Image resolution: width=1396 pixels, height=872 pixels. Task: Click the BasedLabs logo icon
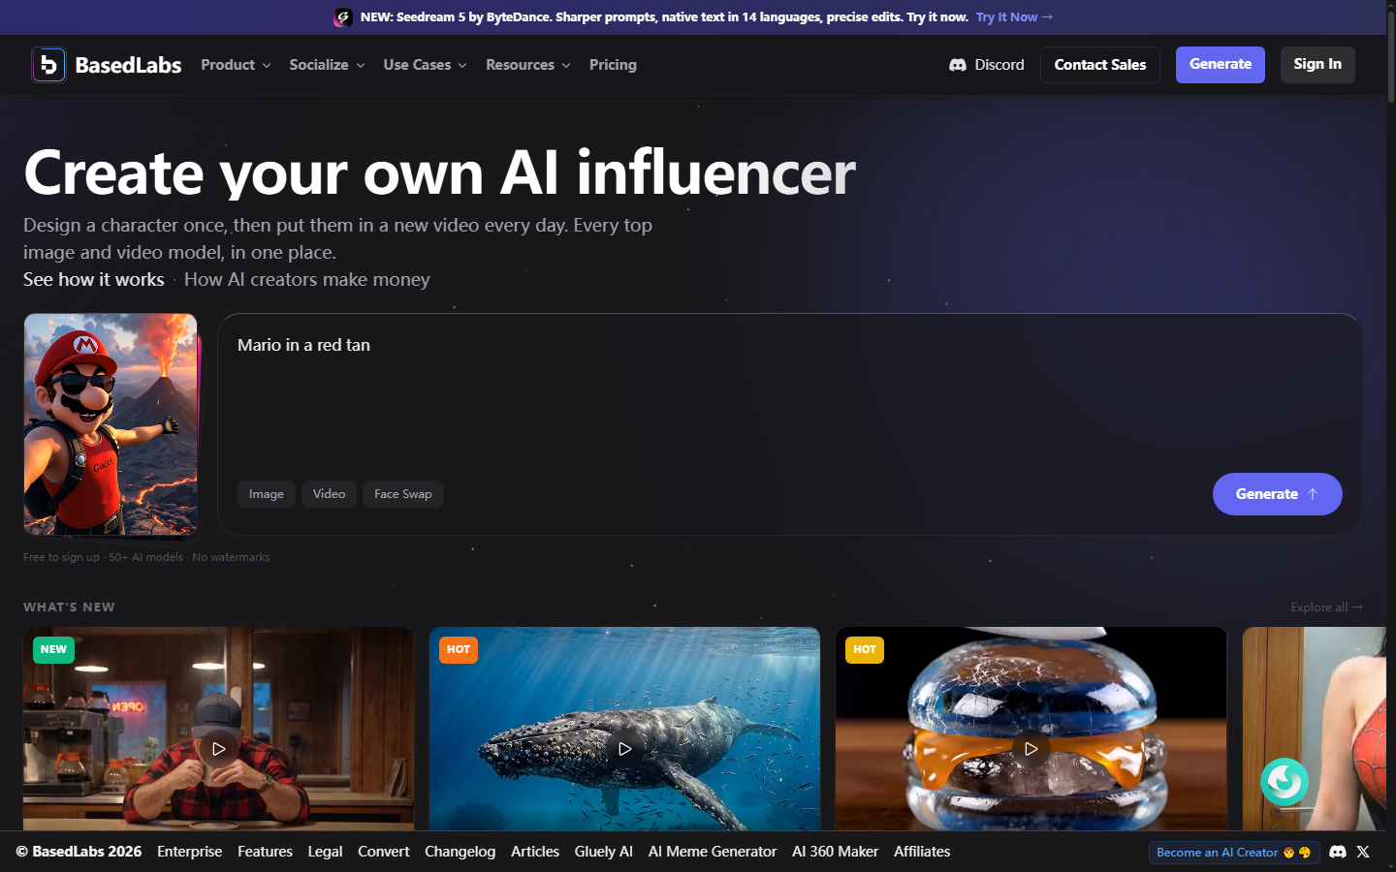click(x=48, y=65)
